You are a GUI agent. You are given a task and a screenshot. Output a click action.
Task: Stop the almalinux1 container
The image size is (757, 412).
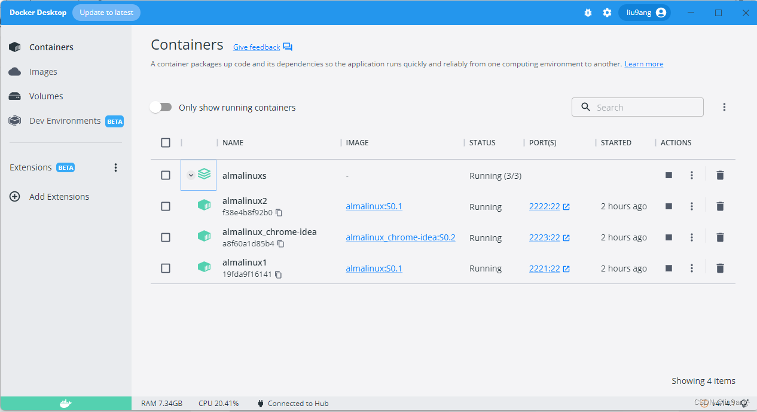click(669, 268)
